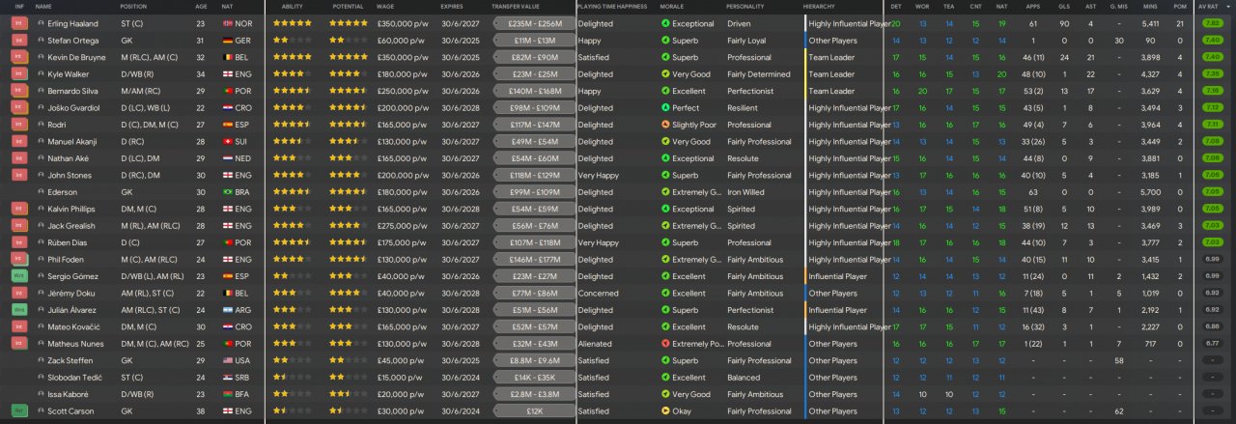The image size is (1236, 424).
Task: Click Haaland's 90 goals value
Action: pyautogui.click(x=1064, y=23)
